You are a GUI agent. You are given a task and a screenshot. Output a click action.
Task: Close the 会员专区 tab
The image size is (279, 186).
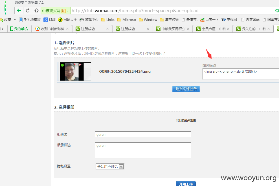[228, 29]
